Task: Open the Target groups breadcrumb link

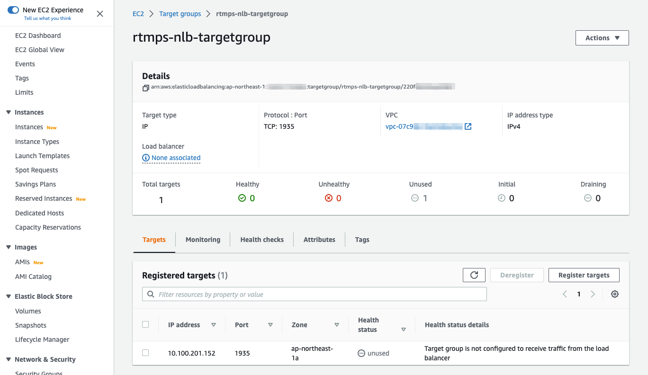Action: click(180, 14)
